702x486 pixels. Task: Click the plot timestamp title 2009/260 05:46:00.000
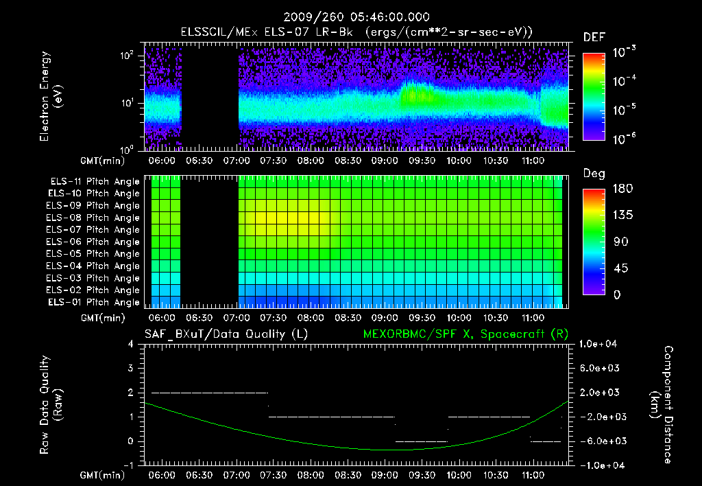pyautogui.click(x=356, y=17)
